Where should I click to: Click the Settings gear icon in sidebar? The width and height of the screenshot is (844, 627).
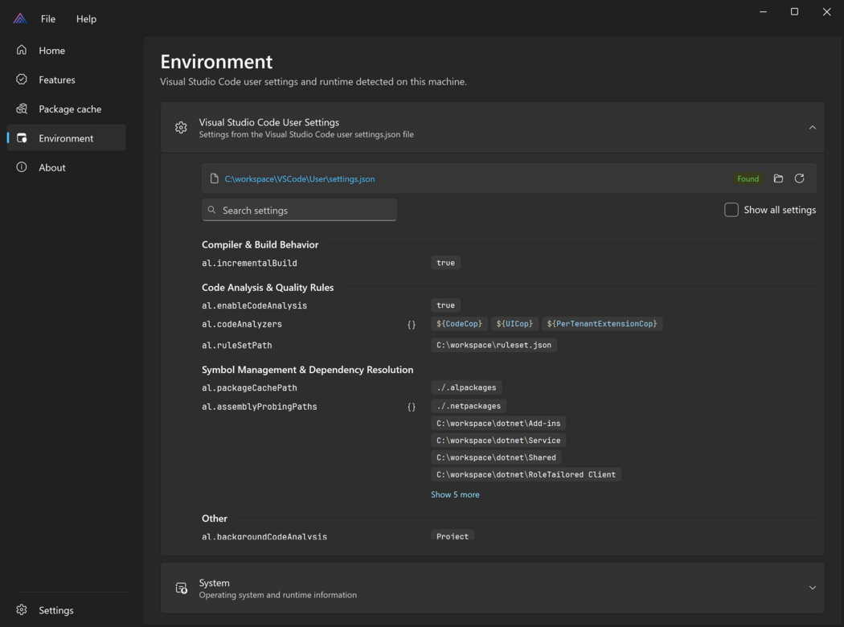(x=22, y=609)
